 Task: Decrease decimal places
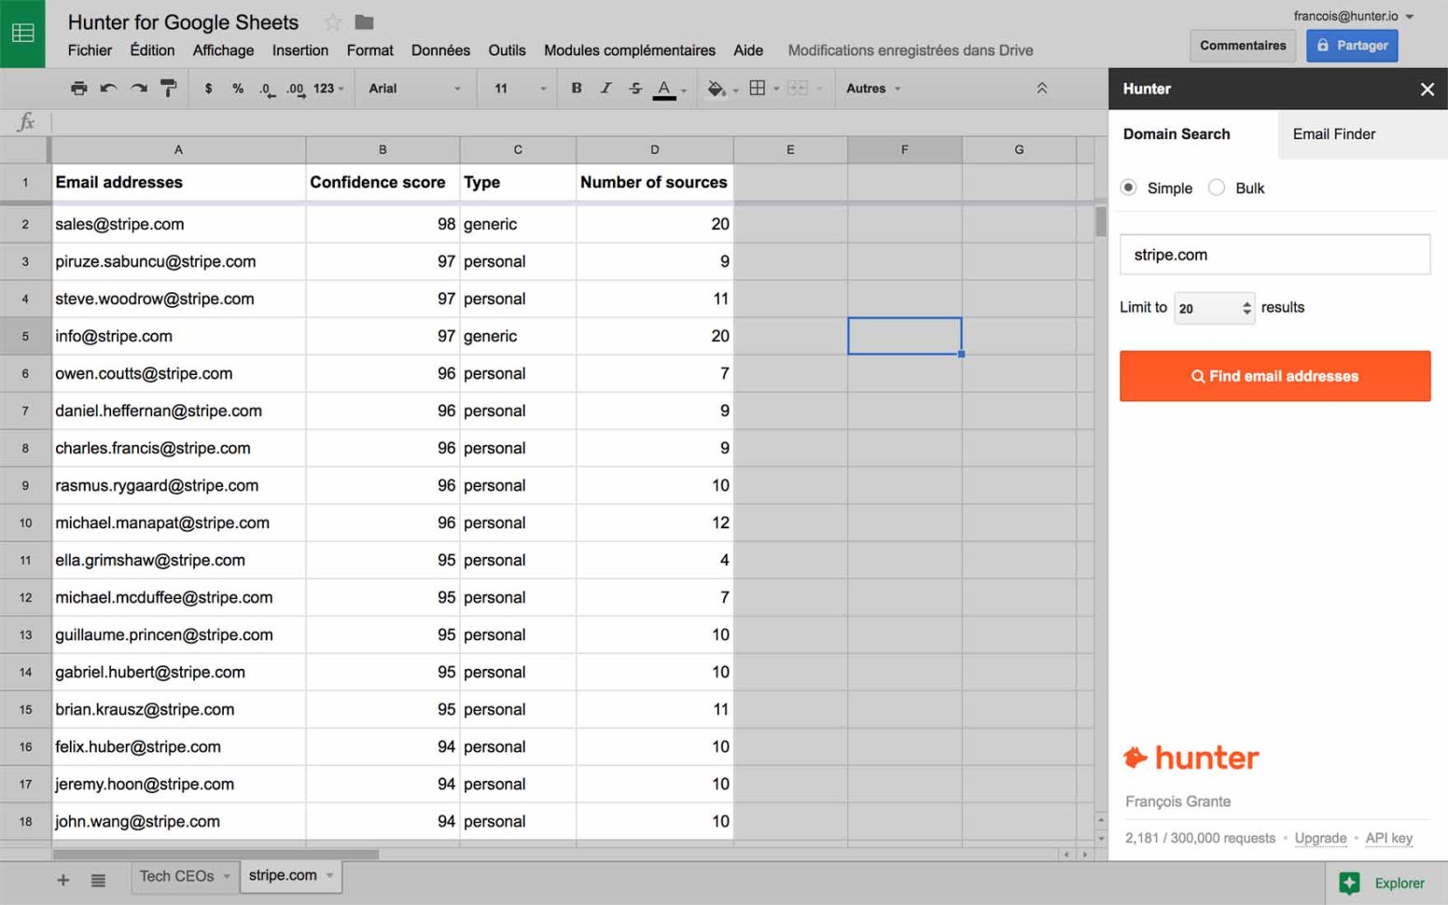tap(266, 88)
